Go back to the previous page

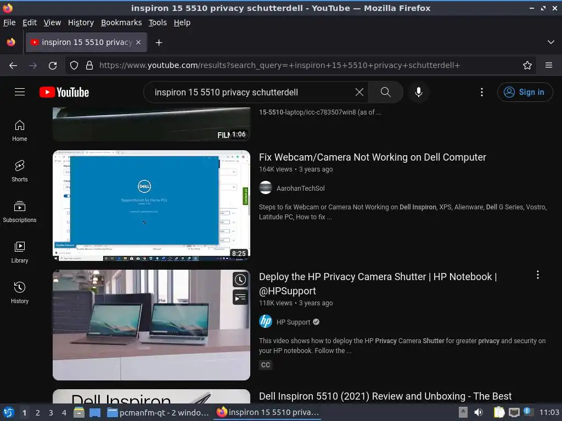point(13,65)
